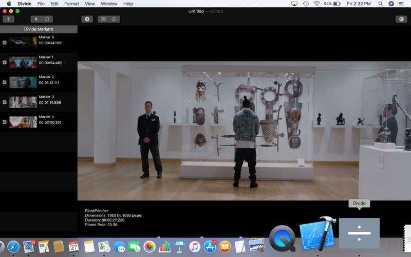411x257 pixels.
Task: Open the Mail app in the Dock
Action: click(29, 247)
